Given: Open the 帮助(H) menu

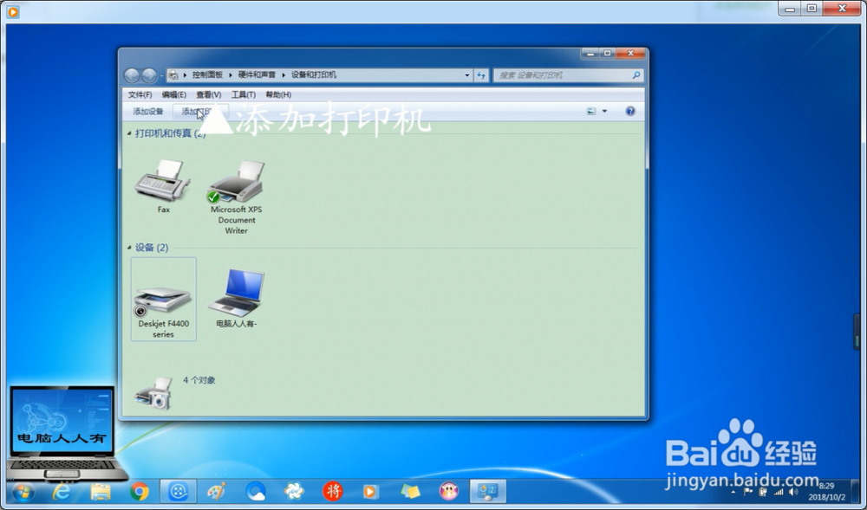Looking at the screenshot, I should [278, 95].
